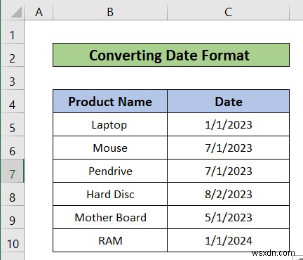Screen dimensions: 303x260
Task: Click the Select All corner triangle
Action: pyautogui.click(x=16, y=12)
